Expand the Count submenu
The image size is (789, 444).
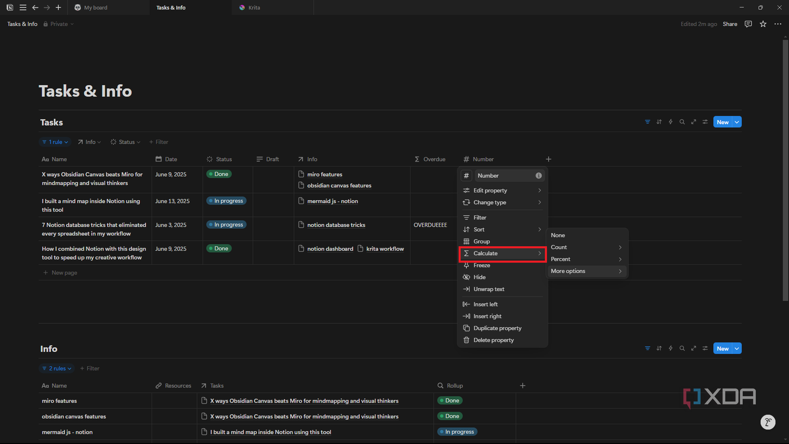(586, 247)
